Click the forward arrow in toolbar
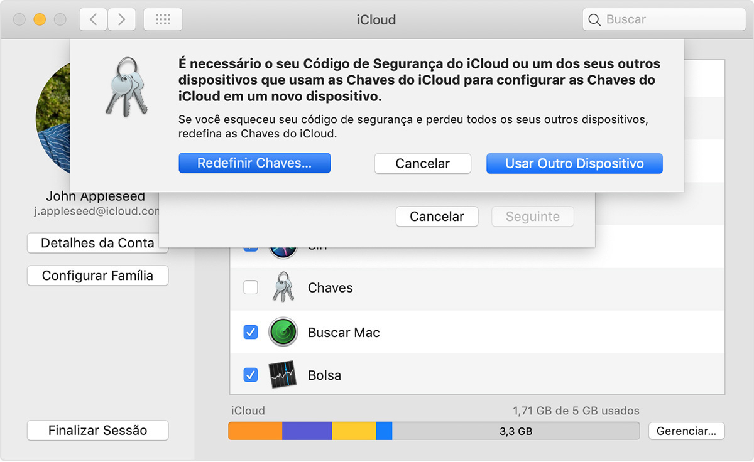Screen dimensions: 754x462 click(121, 19)
